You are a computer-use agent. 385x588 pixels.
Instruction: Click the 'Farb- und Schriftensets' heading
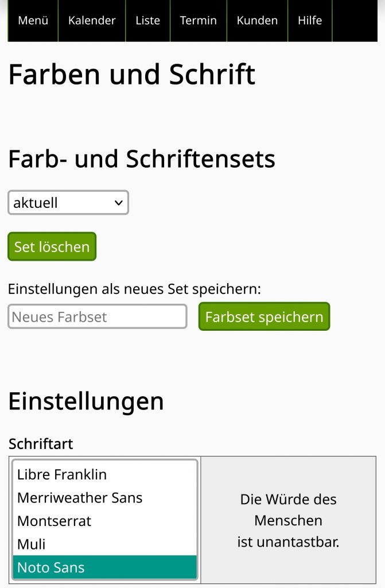142,159
